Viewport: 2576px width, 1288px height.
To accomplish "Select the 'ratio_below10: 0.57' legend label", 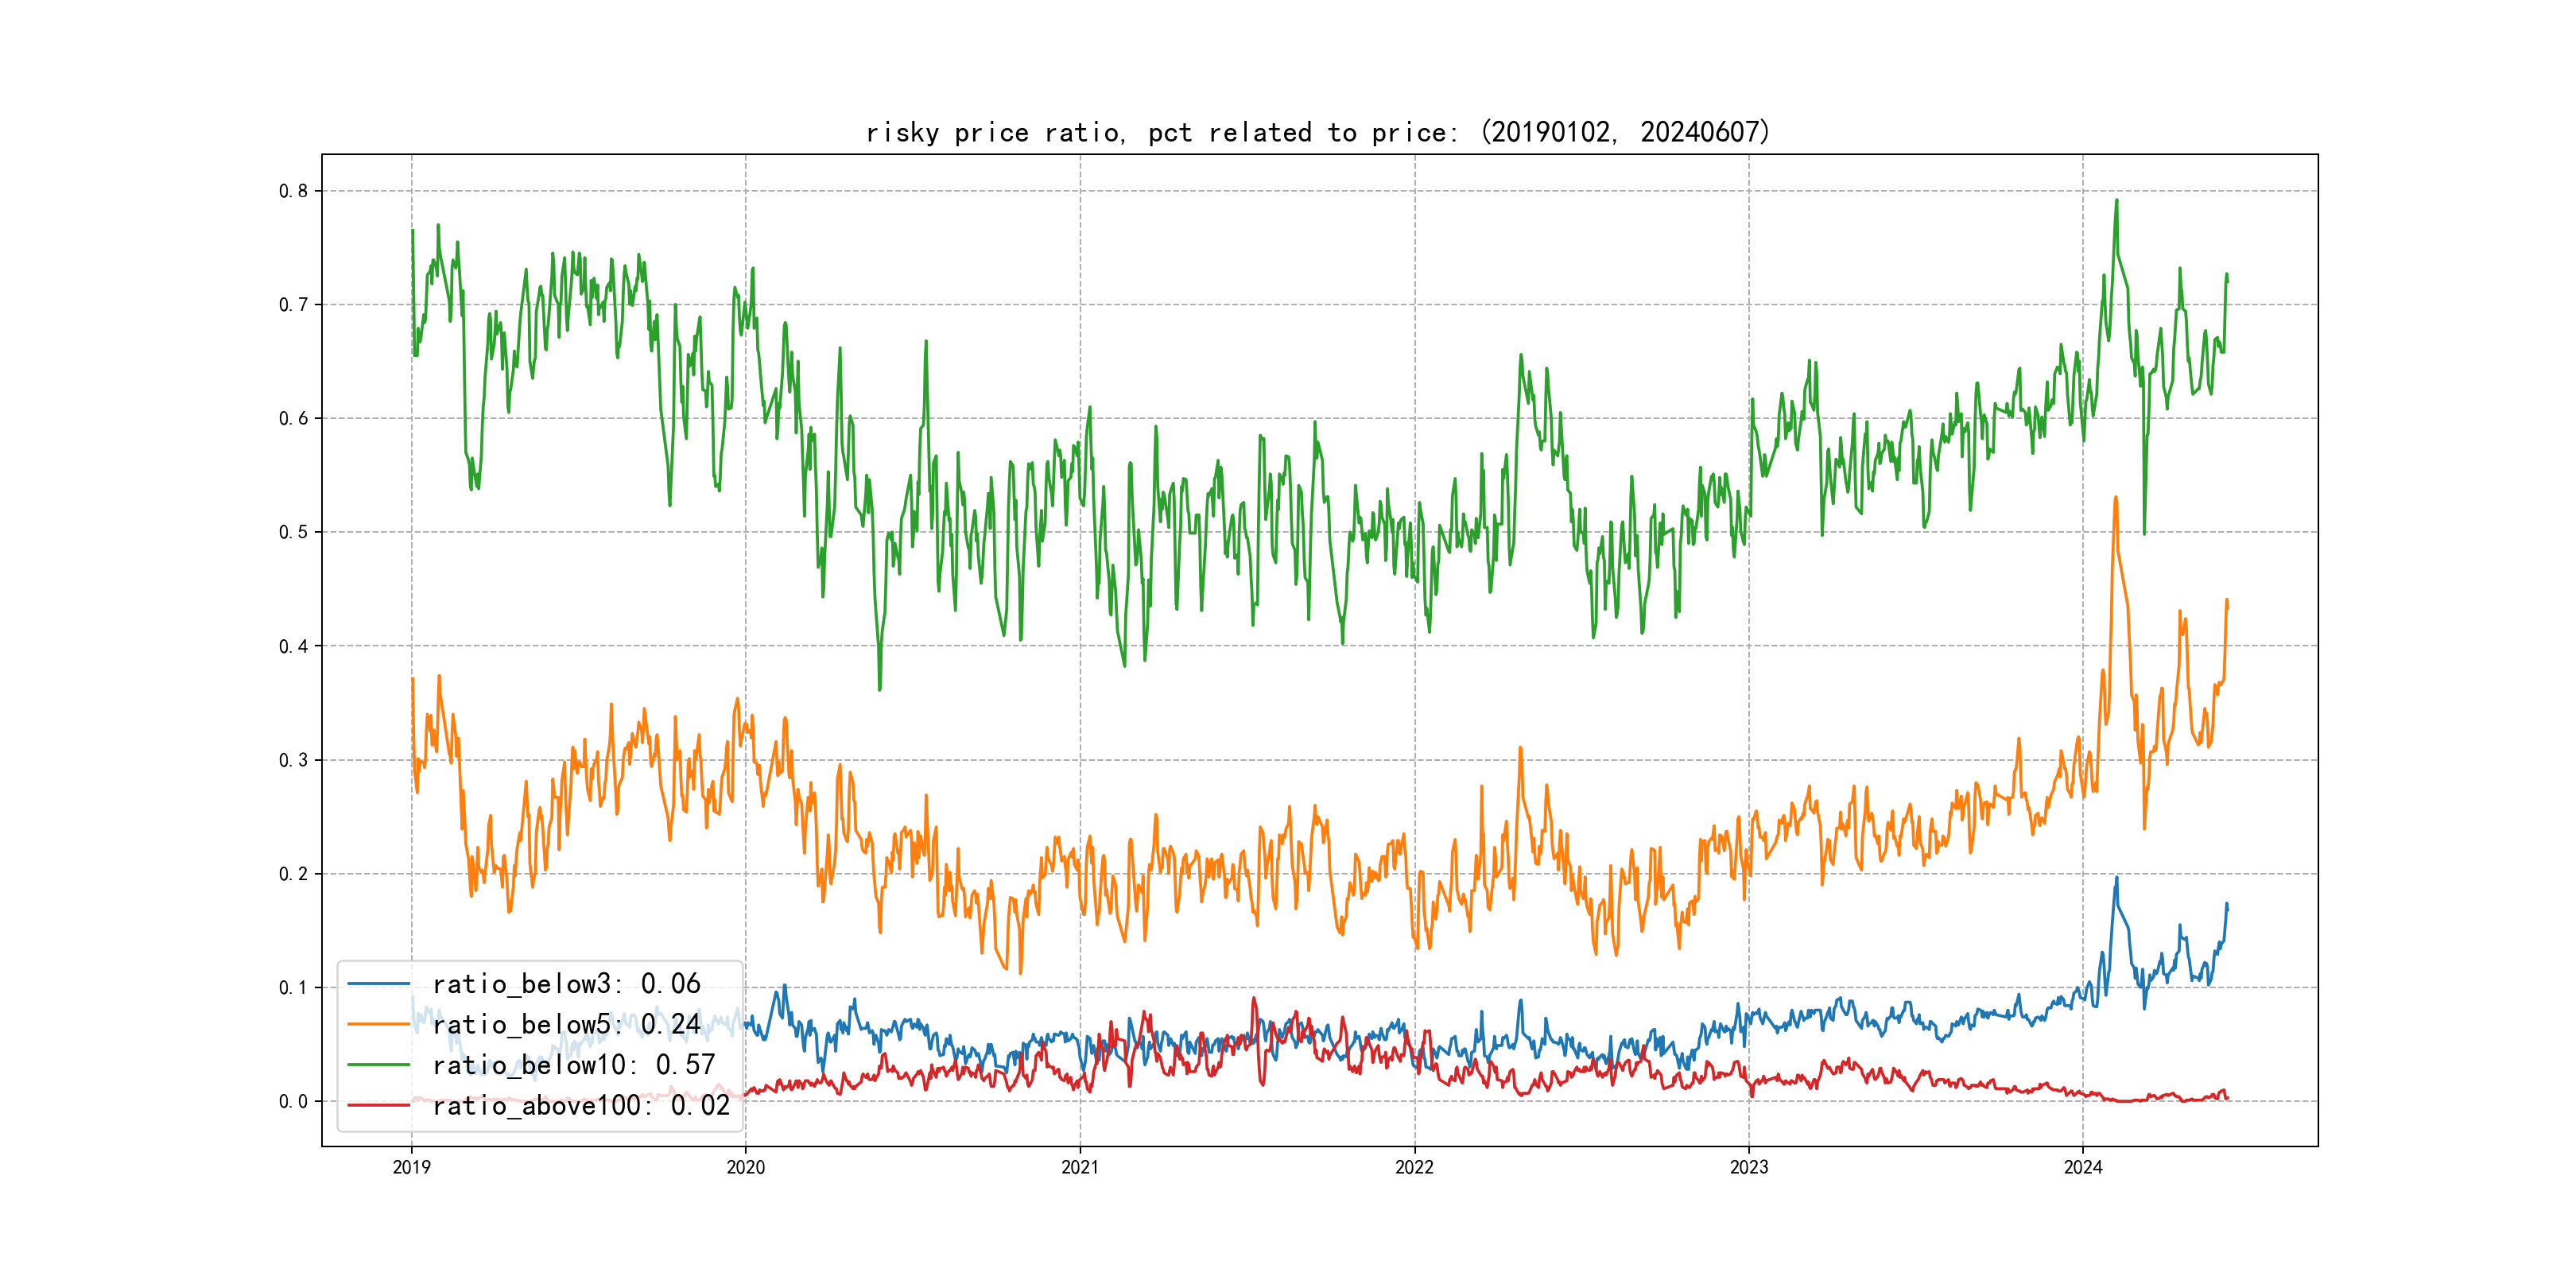I will click(574, 1065).
